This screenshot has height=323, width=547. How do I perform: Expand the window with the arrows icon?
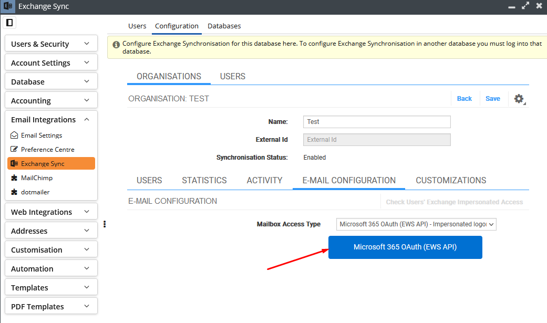[x=525, y=6]
